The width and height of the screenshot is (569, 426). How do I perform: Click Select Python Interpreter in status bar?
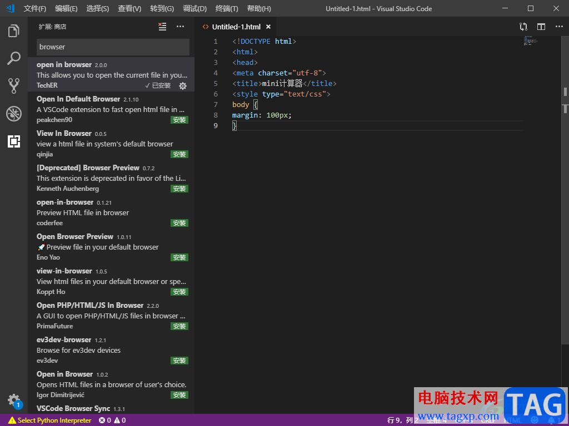[49, 420]
